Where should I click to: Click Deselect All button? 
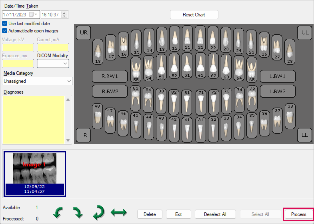coord(215,214)
